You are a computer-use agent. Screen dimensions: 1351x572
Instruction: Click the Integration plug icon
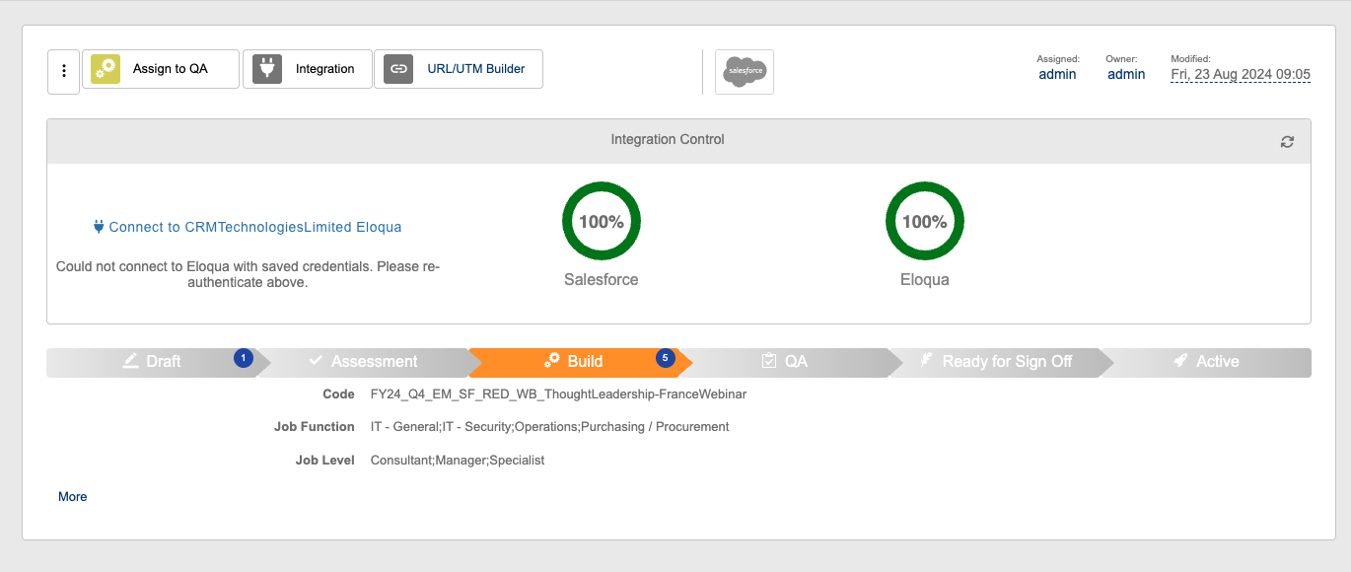pyautogui.click(x=267, y=69)
